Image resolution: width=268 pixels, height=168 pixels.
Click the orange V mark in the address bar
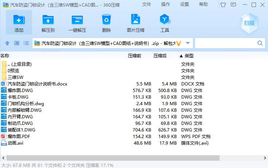point(179,43)
